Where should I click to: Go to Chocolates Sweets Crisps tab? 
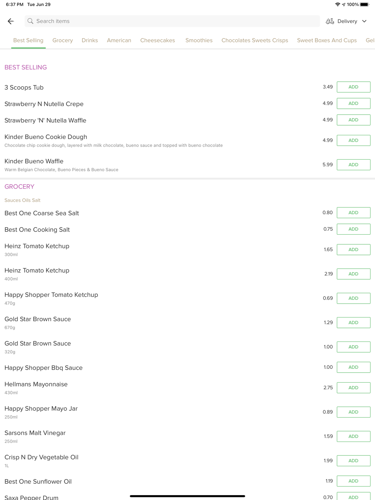pyautogui.click(x=255, y=40)
